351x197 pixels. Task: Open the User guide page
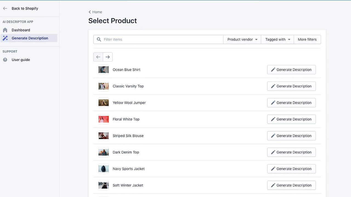click(21, 60)
